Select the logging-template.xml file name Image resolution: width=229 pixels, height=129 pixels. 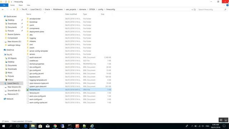38,80
